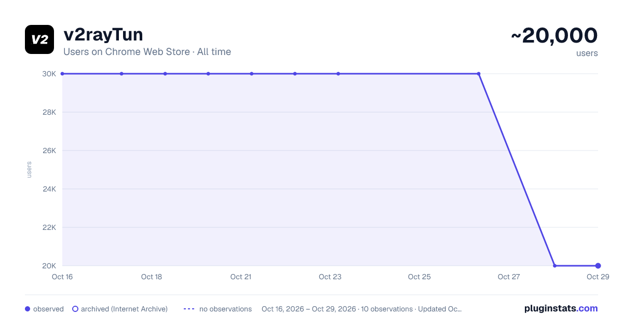Click the 30K y-axis label
This screenshot has width=623, height=327.
pos(49,74)
